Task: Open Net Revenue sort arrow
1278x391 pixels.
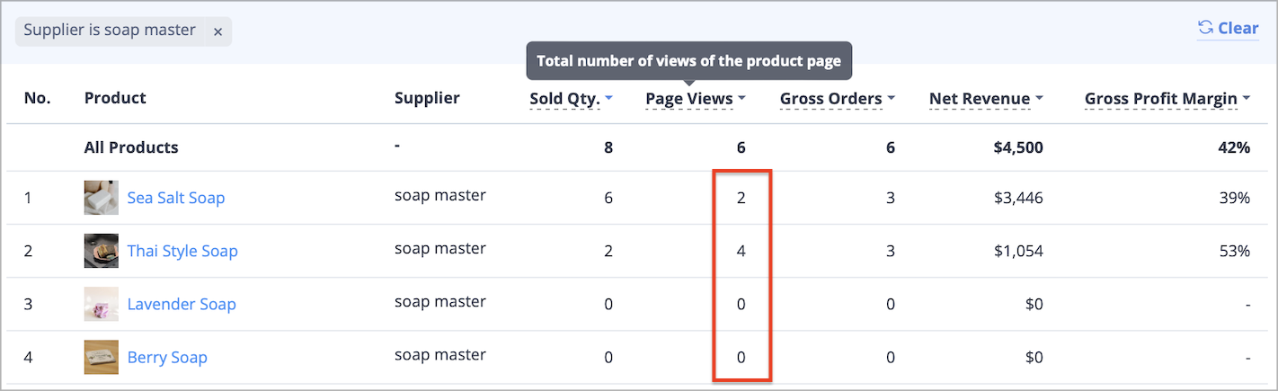Action: 1039,99
